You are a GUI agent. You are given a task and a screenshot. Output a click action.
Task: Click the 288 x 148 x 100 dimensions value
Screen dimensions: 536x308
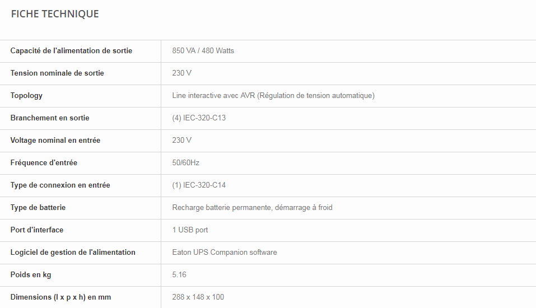point(198,297)
